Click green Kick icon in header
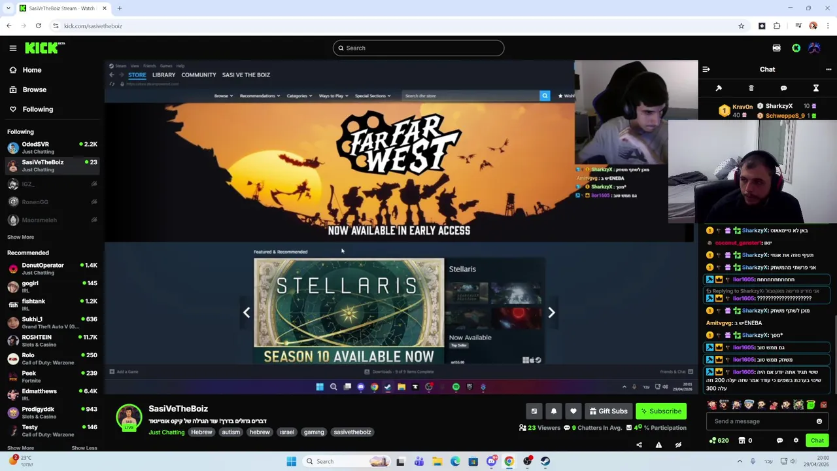 tap(796, 48)
